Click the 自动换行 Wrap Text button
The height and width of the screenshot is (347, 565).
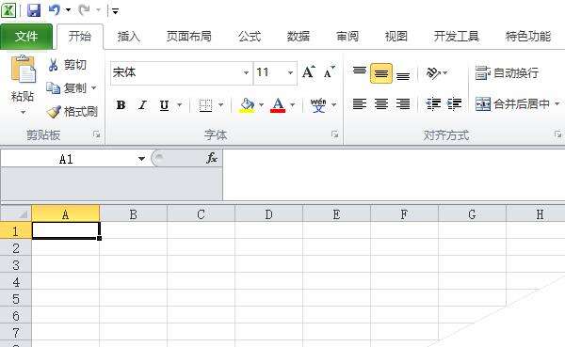(x=507, y=73)
